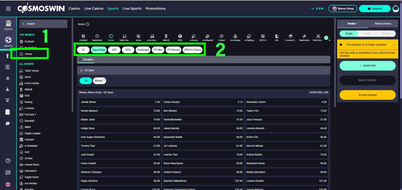402x190 pixels.
Task: Open Rugby League in the sidebar list
Action: pyautogui.click(x=32, y=133)
